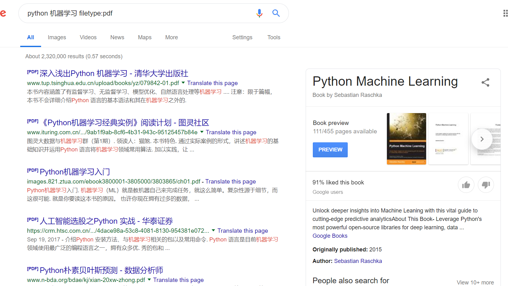Image resolution: width=508 pixels, height=286 pixels.
Task: Open the More search menu
Action: click(172, 37)
